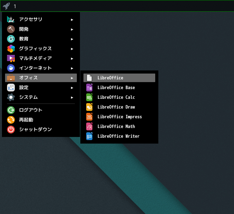Select the オフィス menu label
Screen dimensions: 234x214
click(x=28, y=78)
